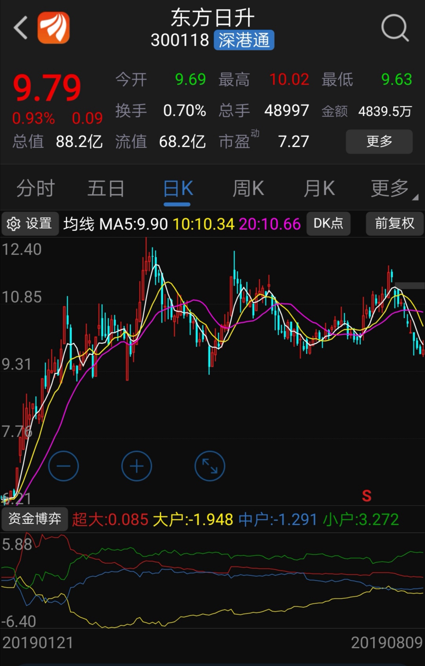This screenshot has width=425, height=666.
Task: Tap 最低 value 9.63
Action: tap(397, 79)
